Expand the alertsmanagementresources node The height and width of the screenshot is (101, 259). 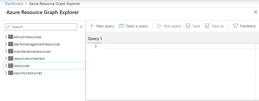click(x=6, y=44)
